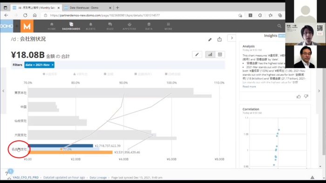The height and width of the screenshot is (183, 326).
Task: Go back with the browser back arrow
Action: 6,15
